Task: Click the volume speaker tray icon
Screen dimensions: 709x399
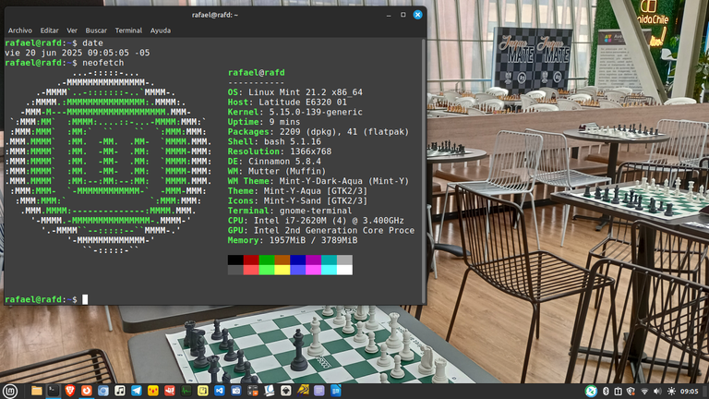Action: tap(657, 392)
